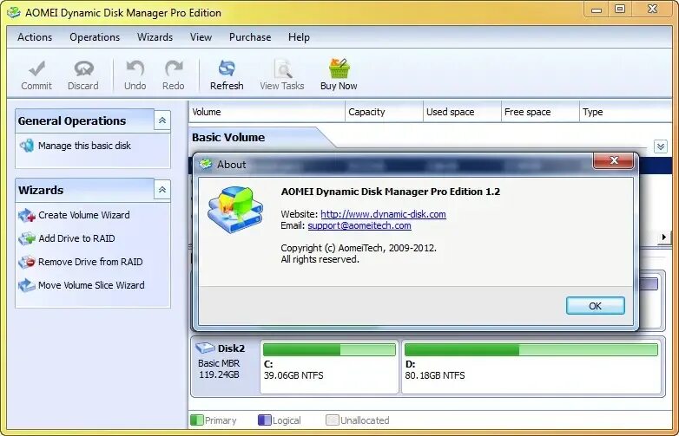Click the Create Volume Wizard icon
679x436 pixels.
click(27, 215)
